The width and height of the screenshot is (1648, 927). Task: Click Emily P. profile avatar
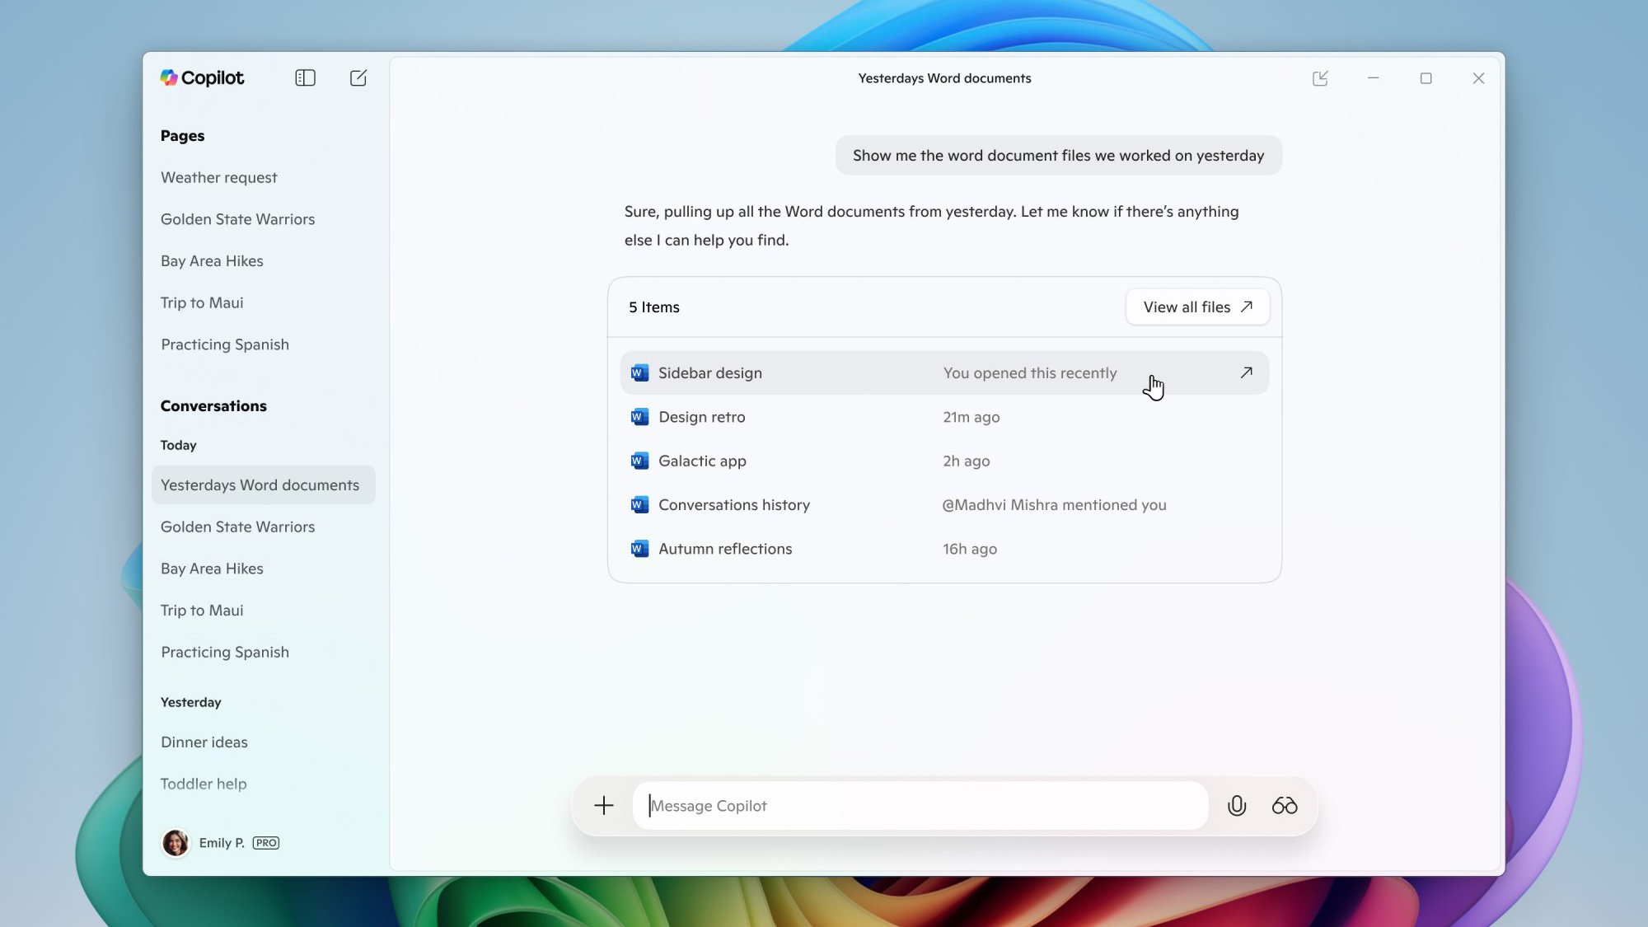pos(176,842)
